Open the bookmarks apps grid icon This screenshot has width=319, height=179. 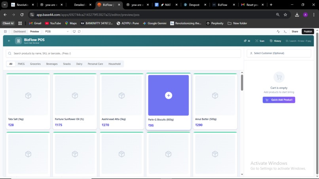[x=20, y=23]
